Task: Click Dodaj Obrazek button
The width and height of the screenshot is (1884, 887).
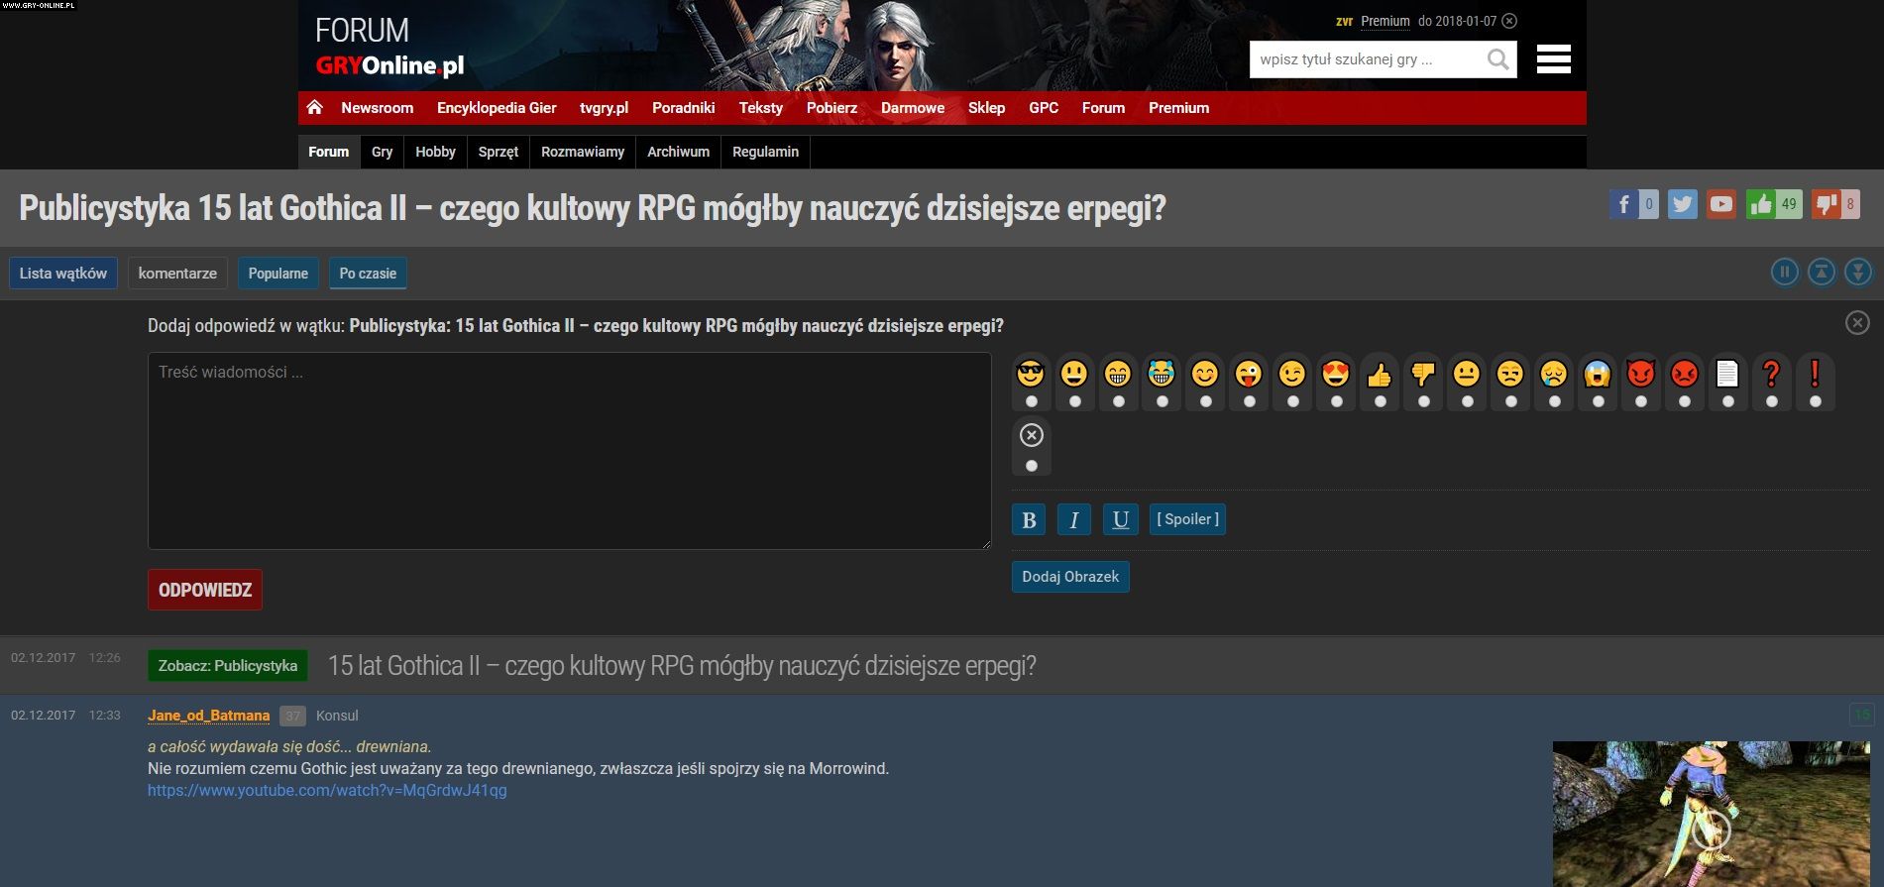Action: click(x=1070, y=577)
